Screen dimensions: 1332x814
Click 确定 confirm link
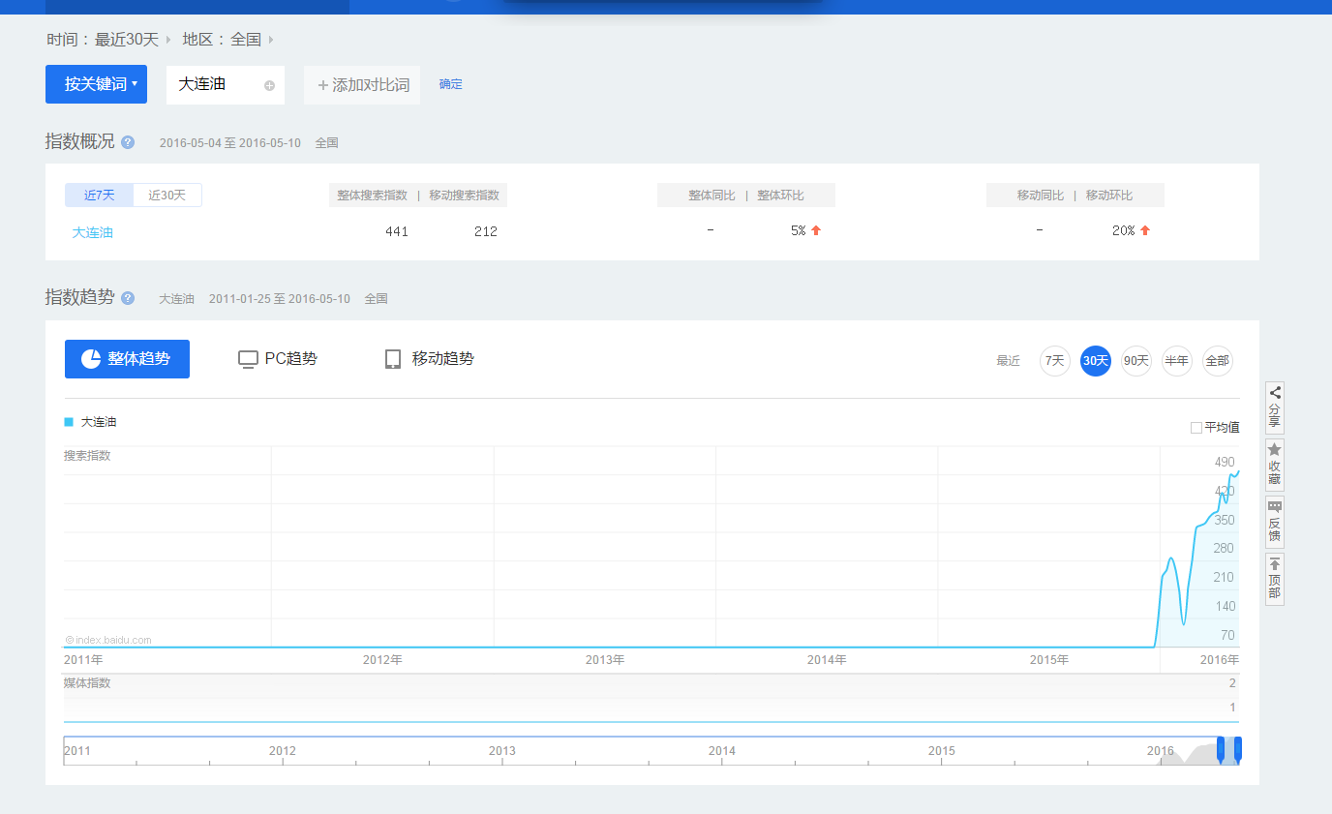tap(451, 84)
